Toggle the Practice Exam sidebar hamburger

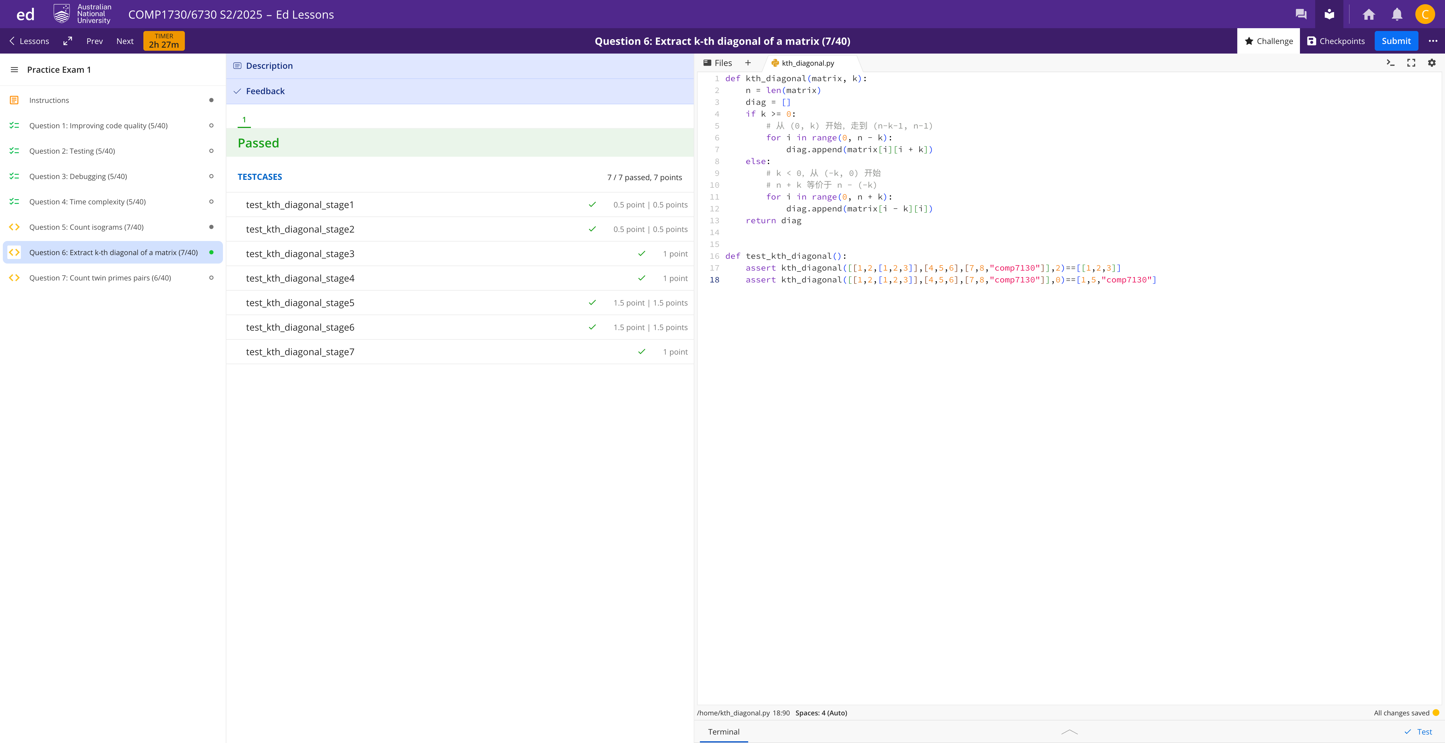(15, 70)
